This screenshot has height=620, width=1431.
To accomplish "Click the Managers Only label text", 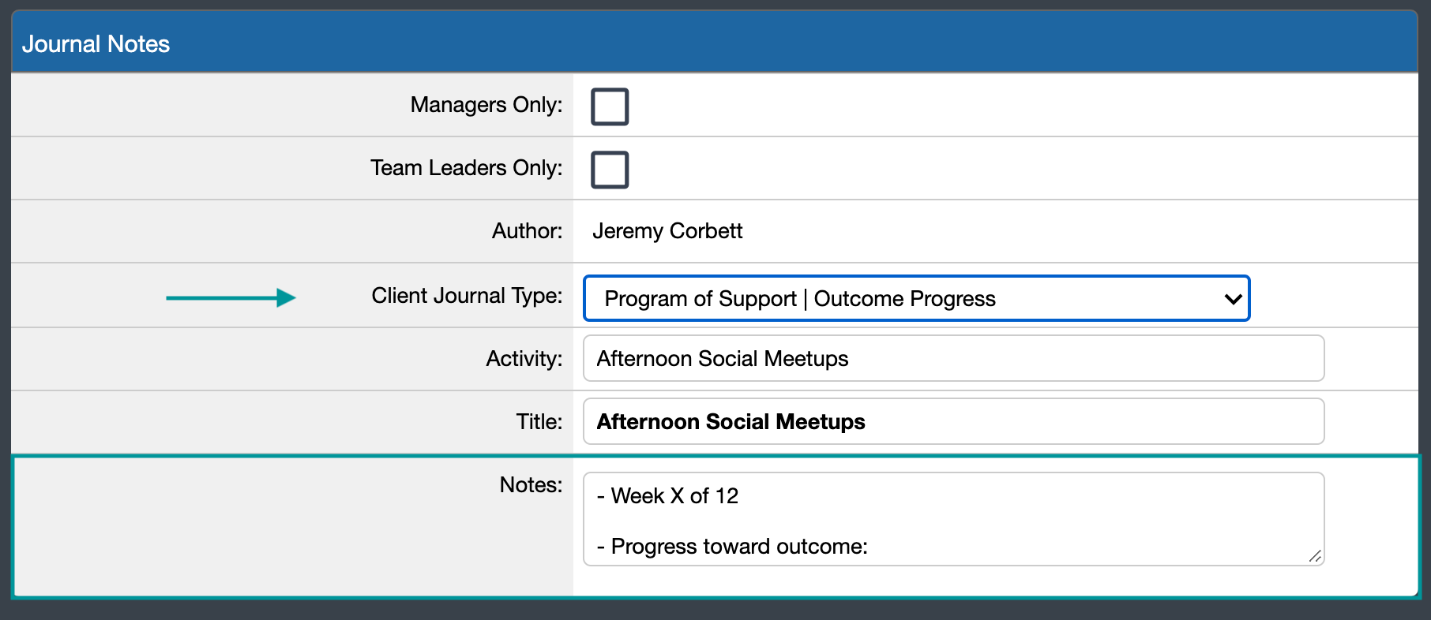I will pyautogui.click(x=484, y=104).
